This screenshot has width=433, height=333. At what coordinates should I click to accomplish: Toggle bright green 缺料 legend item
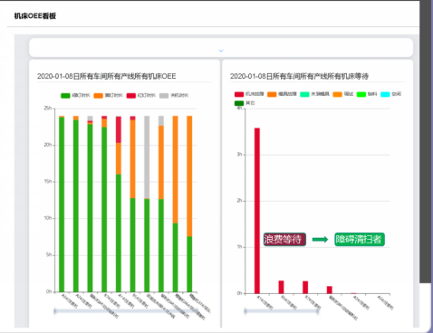367,94
